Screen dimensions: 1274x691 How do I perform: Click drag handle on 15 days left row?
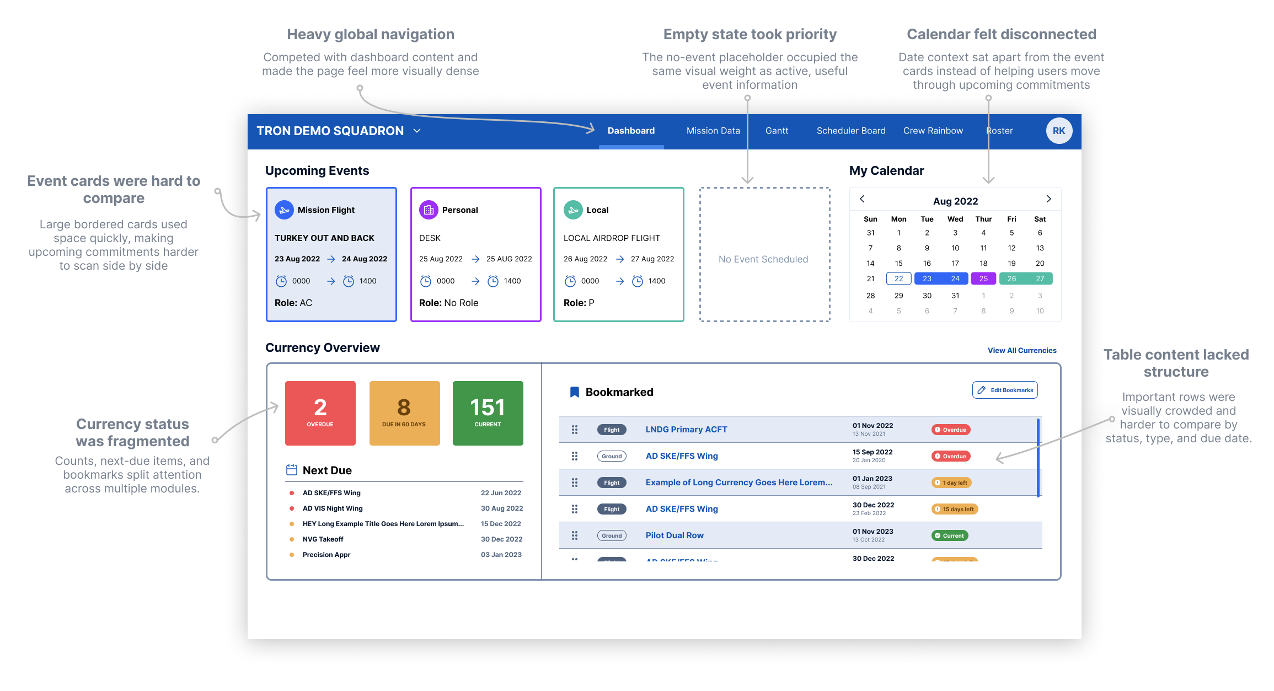575,509
